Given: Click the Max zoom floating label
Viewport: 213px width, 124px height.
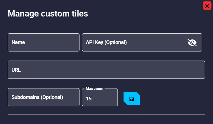Looking at the screenshot, I should tap(94, 88).
